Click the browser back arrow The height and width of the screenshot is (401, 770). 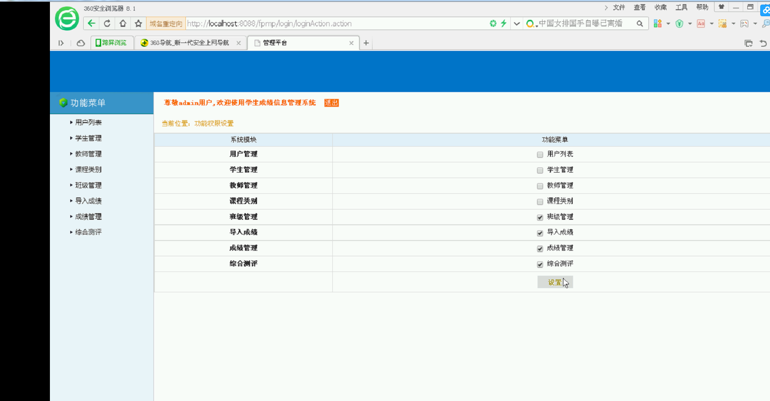pos(92,23)
